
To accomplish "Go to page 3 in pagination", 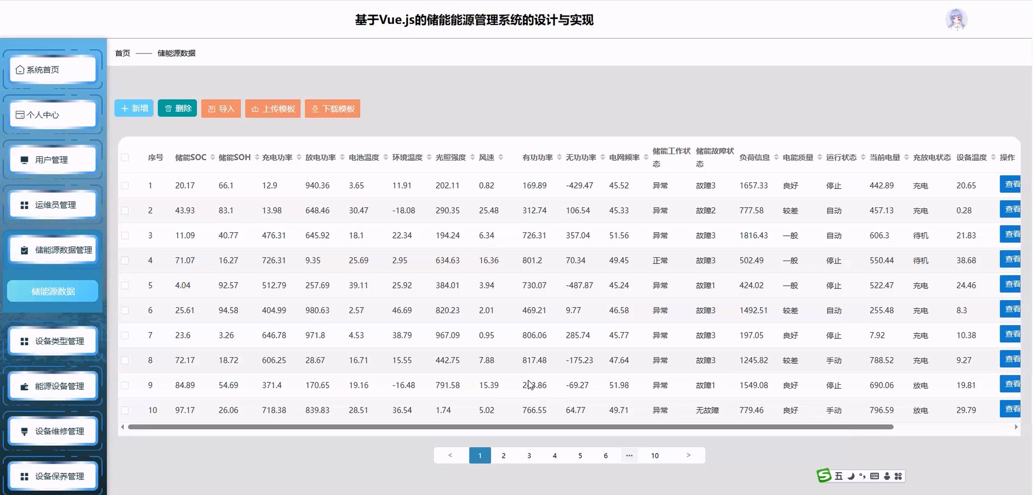I will [x=529, y=455].
